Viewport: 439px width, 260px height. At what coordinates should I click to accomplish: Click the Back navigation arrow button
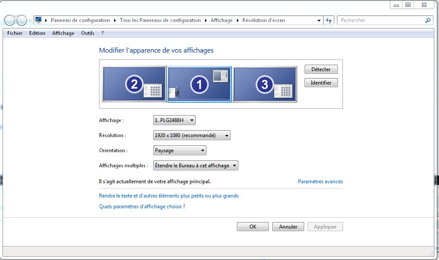pyautogui.click(x=9, y=20)
